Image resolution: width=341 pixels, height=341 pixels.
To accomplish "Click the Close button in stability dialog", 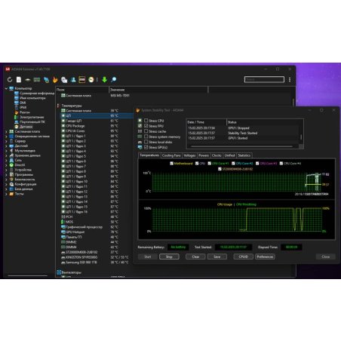I will point(326,257).
